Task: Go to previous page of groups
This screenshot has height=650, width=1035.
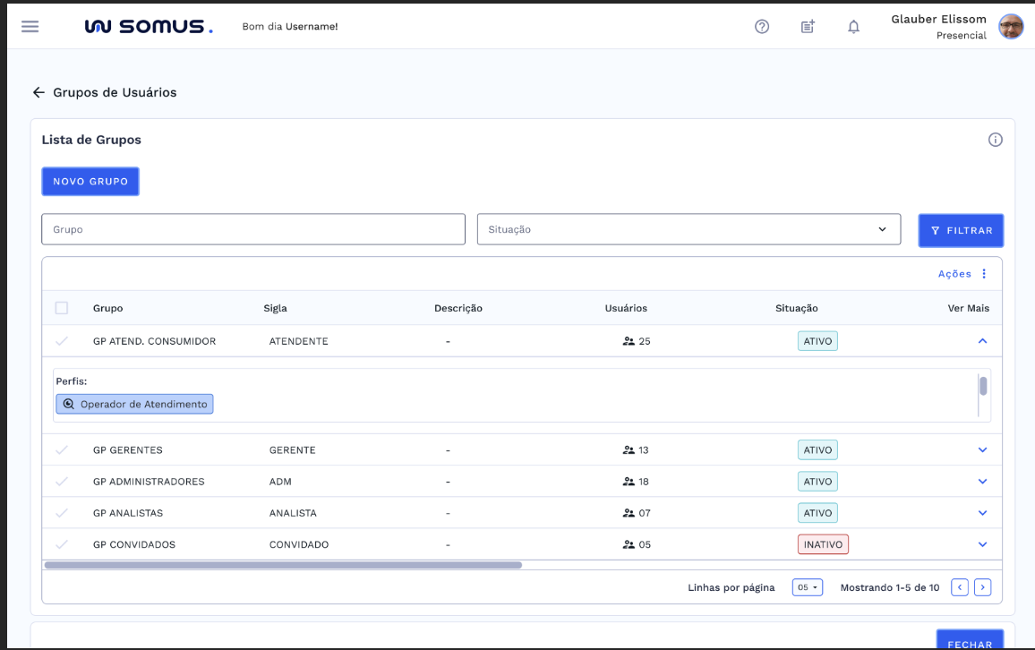Action: point(959,587)
